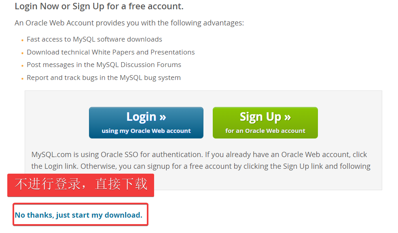The image size is (398, 233).
Task: Click the orange bullet beside "Post messages"
Action: point(22,66)
